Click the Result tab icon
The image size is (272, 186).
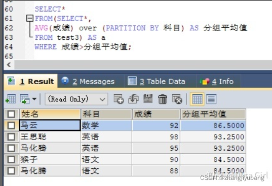pos(11,81)
